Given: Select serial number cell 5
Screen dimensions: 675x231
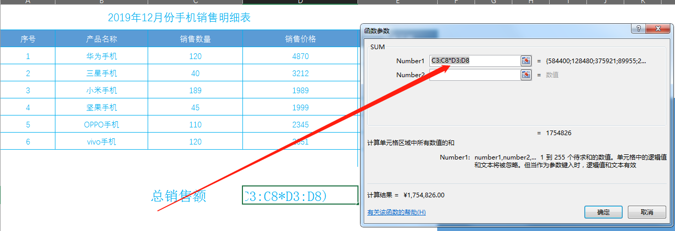Looking at the screenshot, I should (28, 124).
